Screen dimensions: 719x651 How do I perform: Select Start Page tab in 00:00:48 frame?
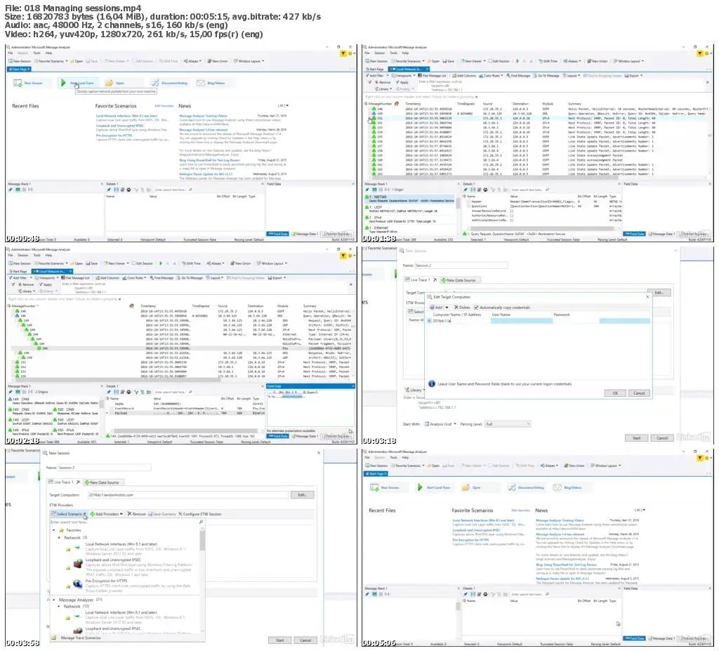coord(19,70)
